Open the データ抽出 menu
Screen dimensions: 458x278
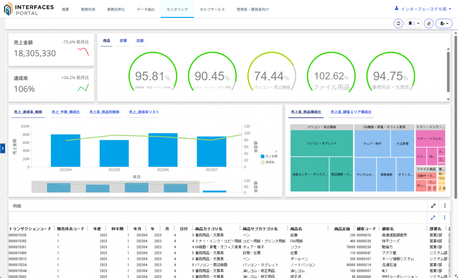(146, 9)
